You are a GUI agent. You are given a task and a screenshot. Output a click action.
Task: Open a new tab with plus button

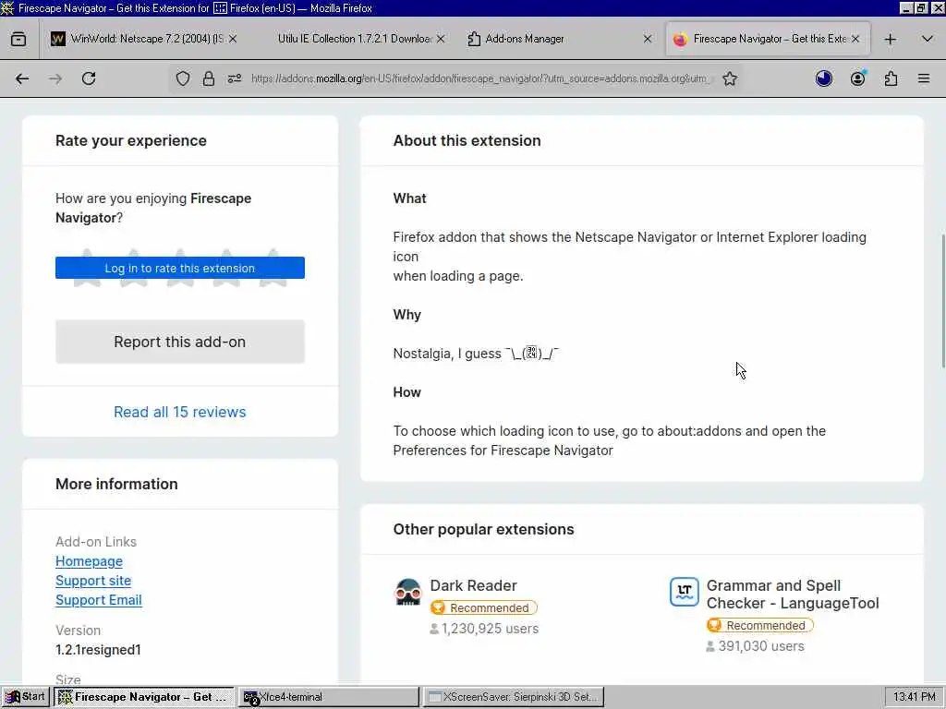point(891,39)
